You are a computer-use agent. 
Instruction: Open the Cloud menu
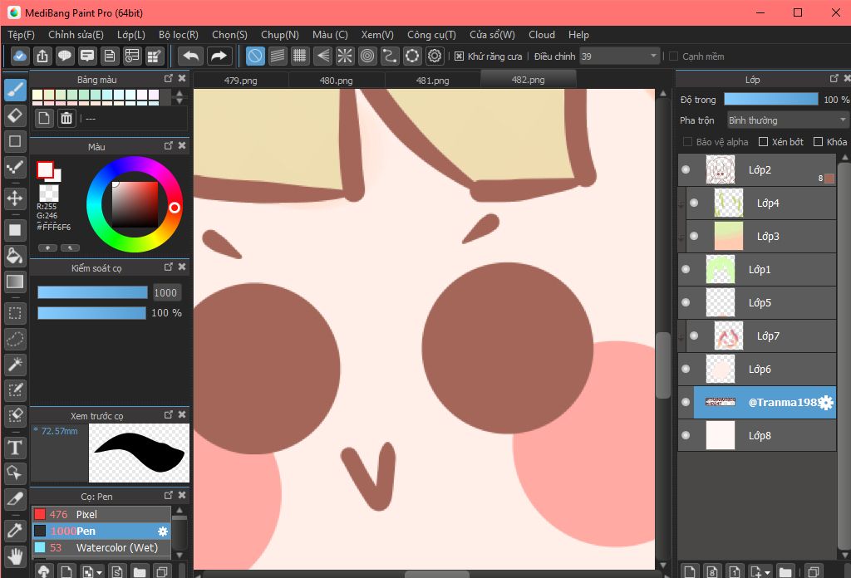pos(542,35)
